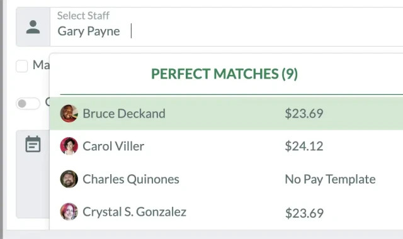
Task: Select Crystal S. Gonzalez option
Action: [226, 212]
